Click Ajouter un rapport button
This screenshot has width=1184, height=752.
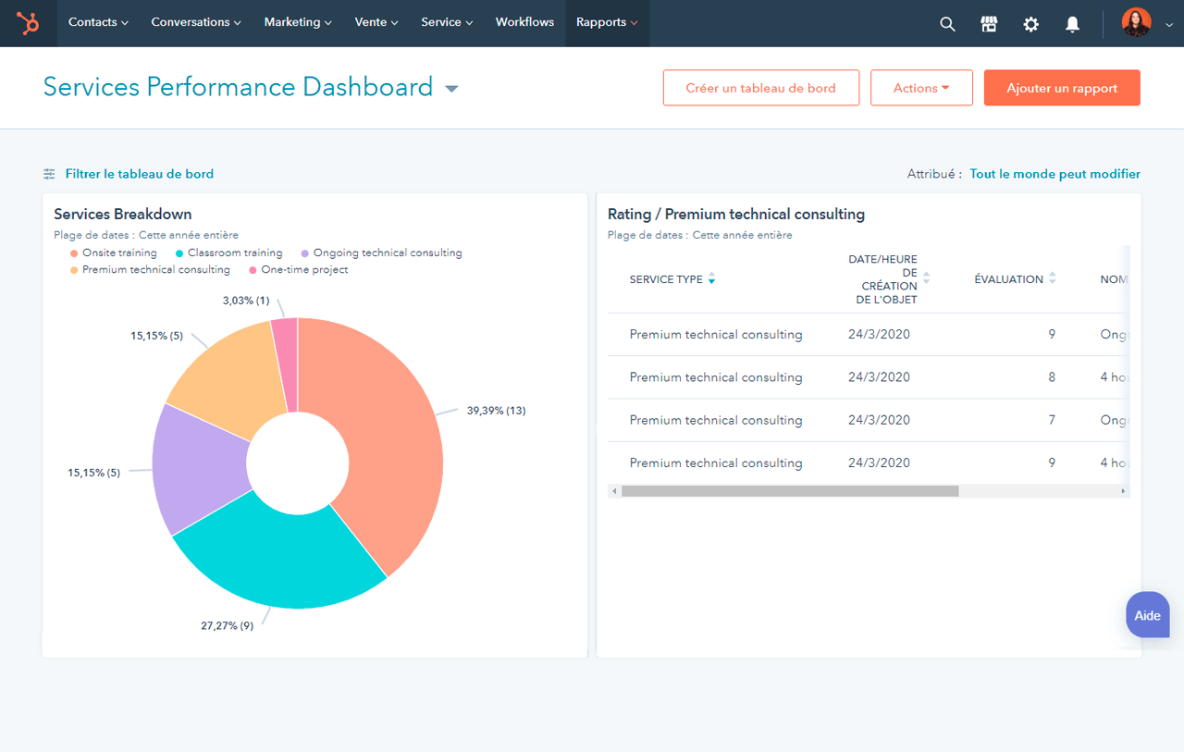pos(1062,88)
